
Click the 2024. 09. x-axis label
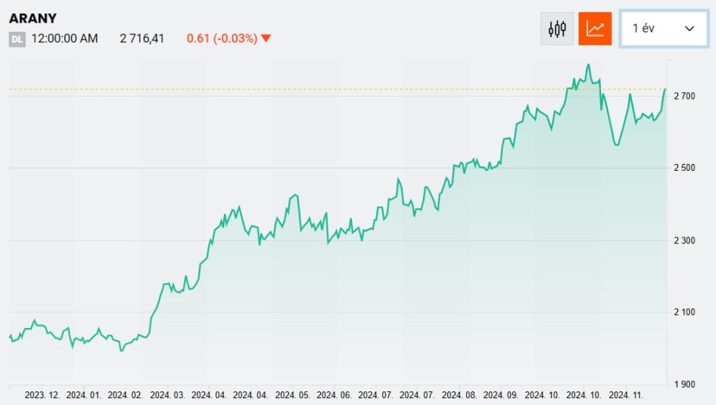tap(500, 395)
